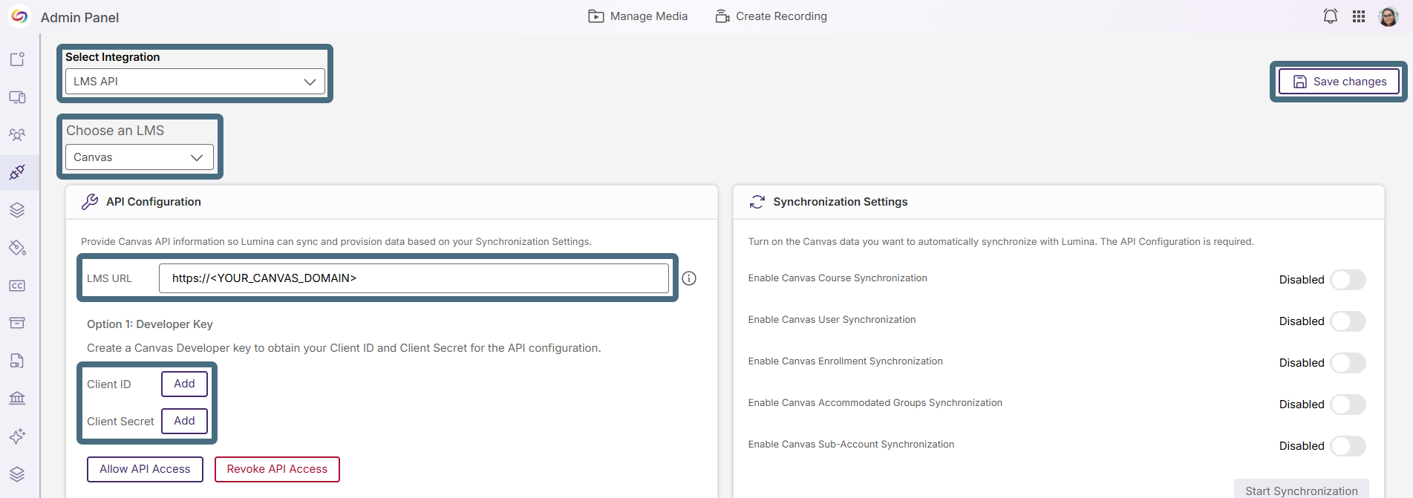Click the Manage Media menu item

638,16
